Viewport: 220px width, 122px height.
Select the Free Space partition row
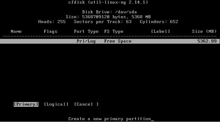click(x=110, y=41)
